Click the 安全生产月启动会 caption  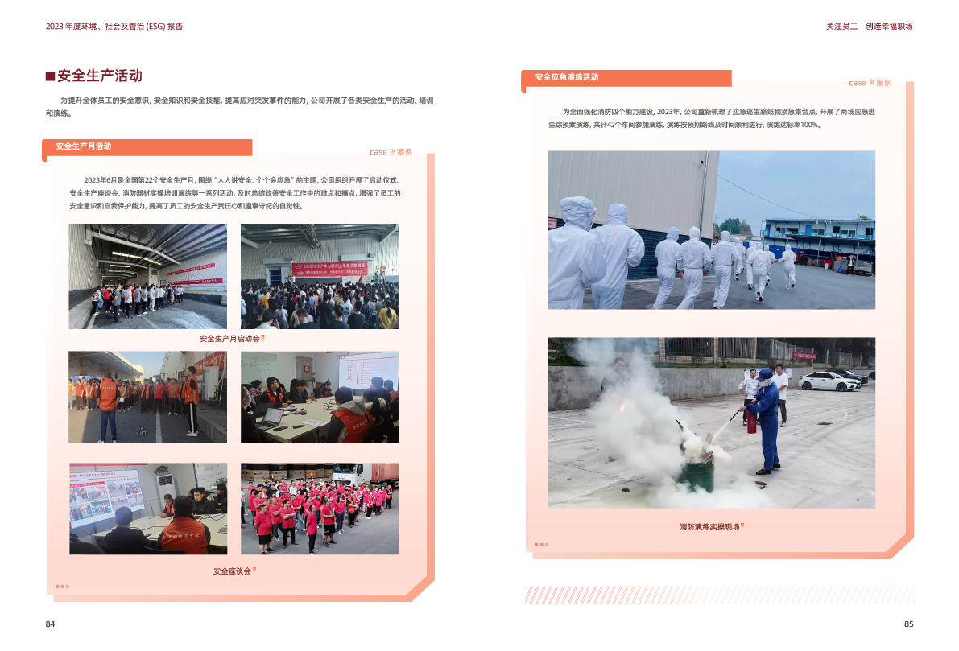(x=229, y=339)
